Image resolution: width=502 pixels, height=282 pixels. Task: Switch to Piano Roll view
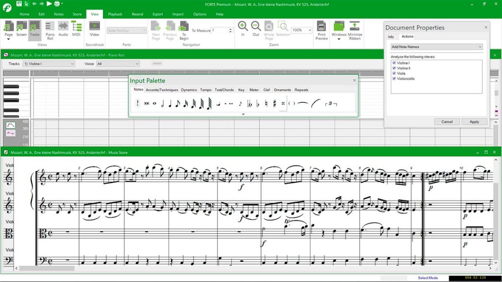coord(50,30)
